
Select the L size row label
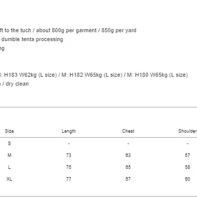coord(9,167)
